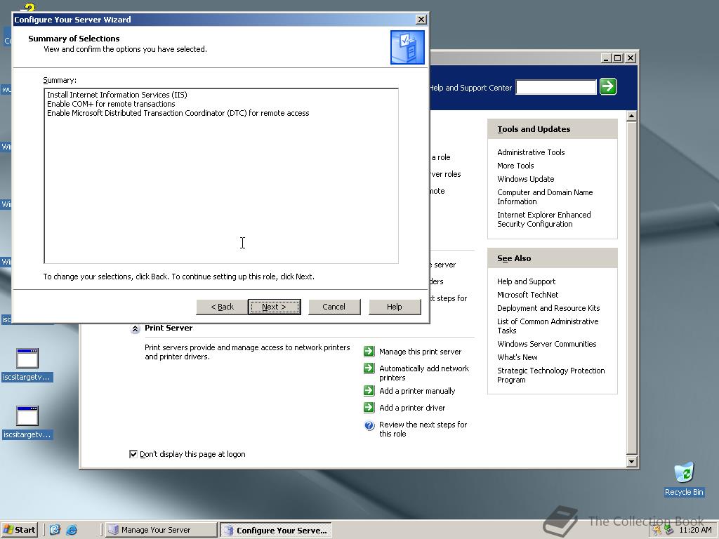This screenshot has width=719, height=539.
Task: Click the Show Desktop quick launch icon
Action: pyautogui.click(x=55, y=530)
